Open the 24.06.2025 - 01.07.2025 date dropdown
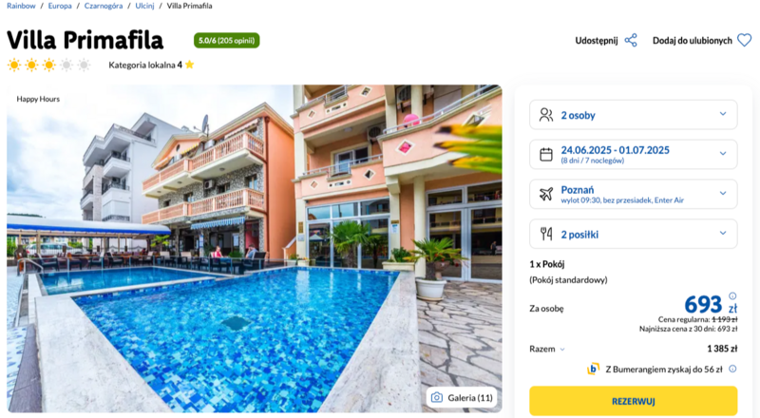The image size is (760, 418). coord(633,154)
